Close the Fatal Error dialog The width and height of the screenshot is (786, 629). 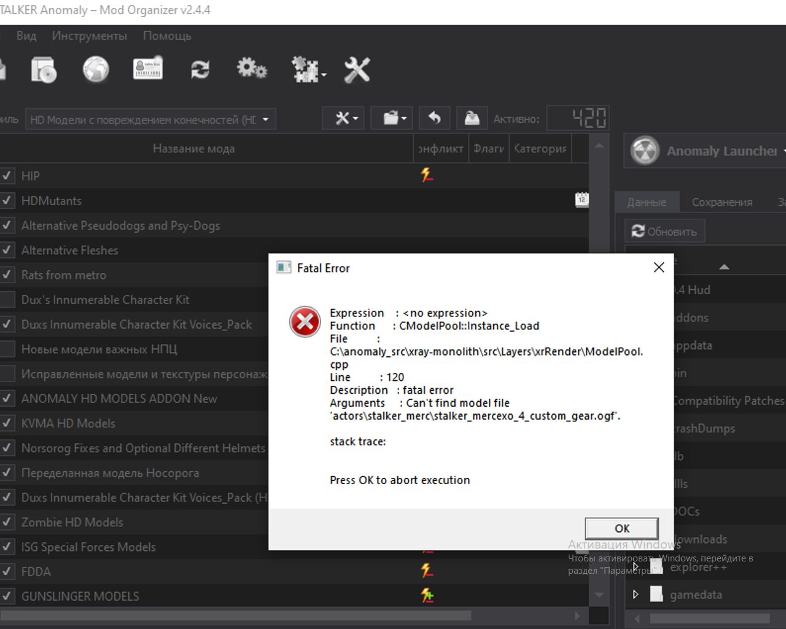pos(659,267)
